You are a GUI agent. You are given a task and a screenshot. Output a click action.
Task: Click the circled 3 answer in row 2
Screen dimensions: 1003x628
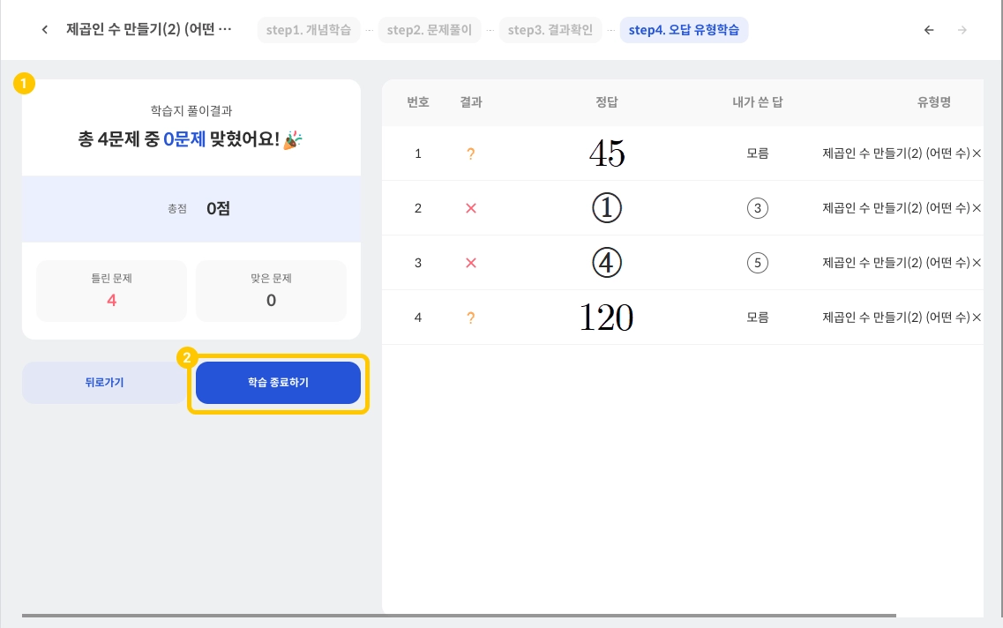pos(757,208)
